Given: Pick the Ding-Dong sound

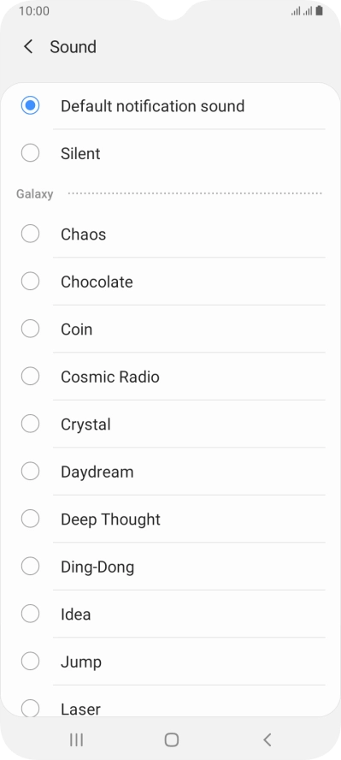Looking at the screenshot, I should point(170,567).
